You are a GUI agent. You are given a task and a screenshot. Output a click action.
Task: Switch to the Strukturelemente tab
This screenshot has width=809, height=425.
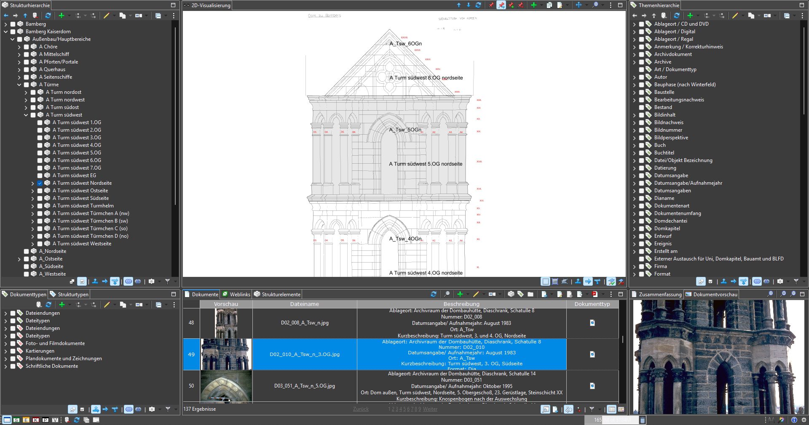point(281,294)
